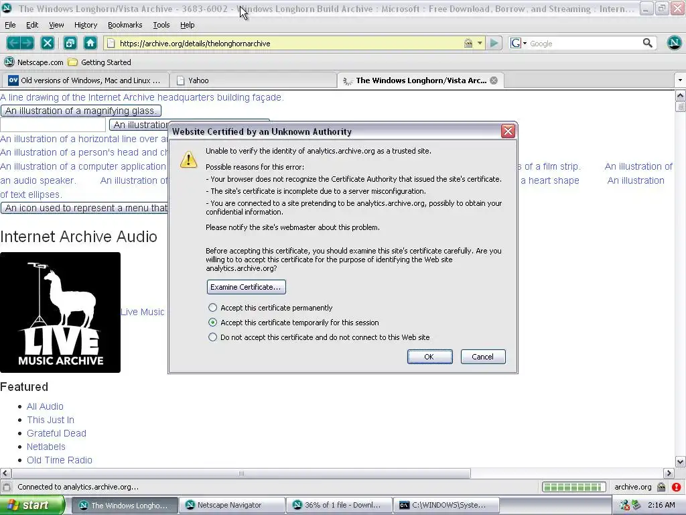Image resolution: width=686 pixels, height=515 pixels.
Task: Open the Tools menu
Action: tap(161, 25)
